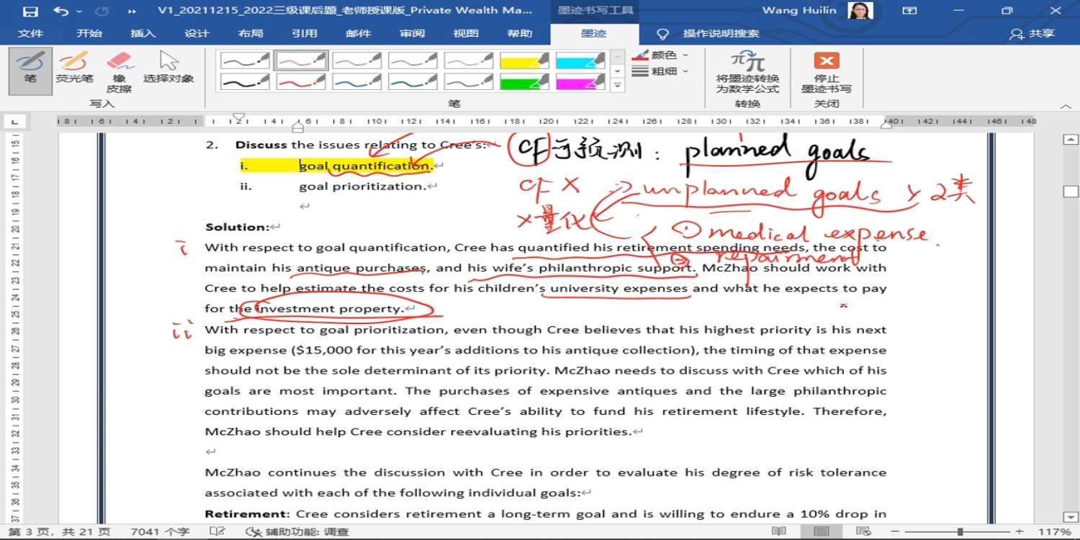Image resolution: width=1080 pixels, height=540 pixels.
Task: Expand the full pen gallery
Action: tap(618, 86)
